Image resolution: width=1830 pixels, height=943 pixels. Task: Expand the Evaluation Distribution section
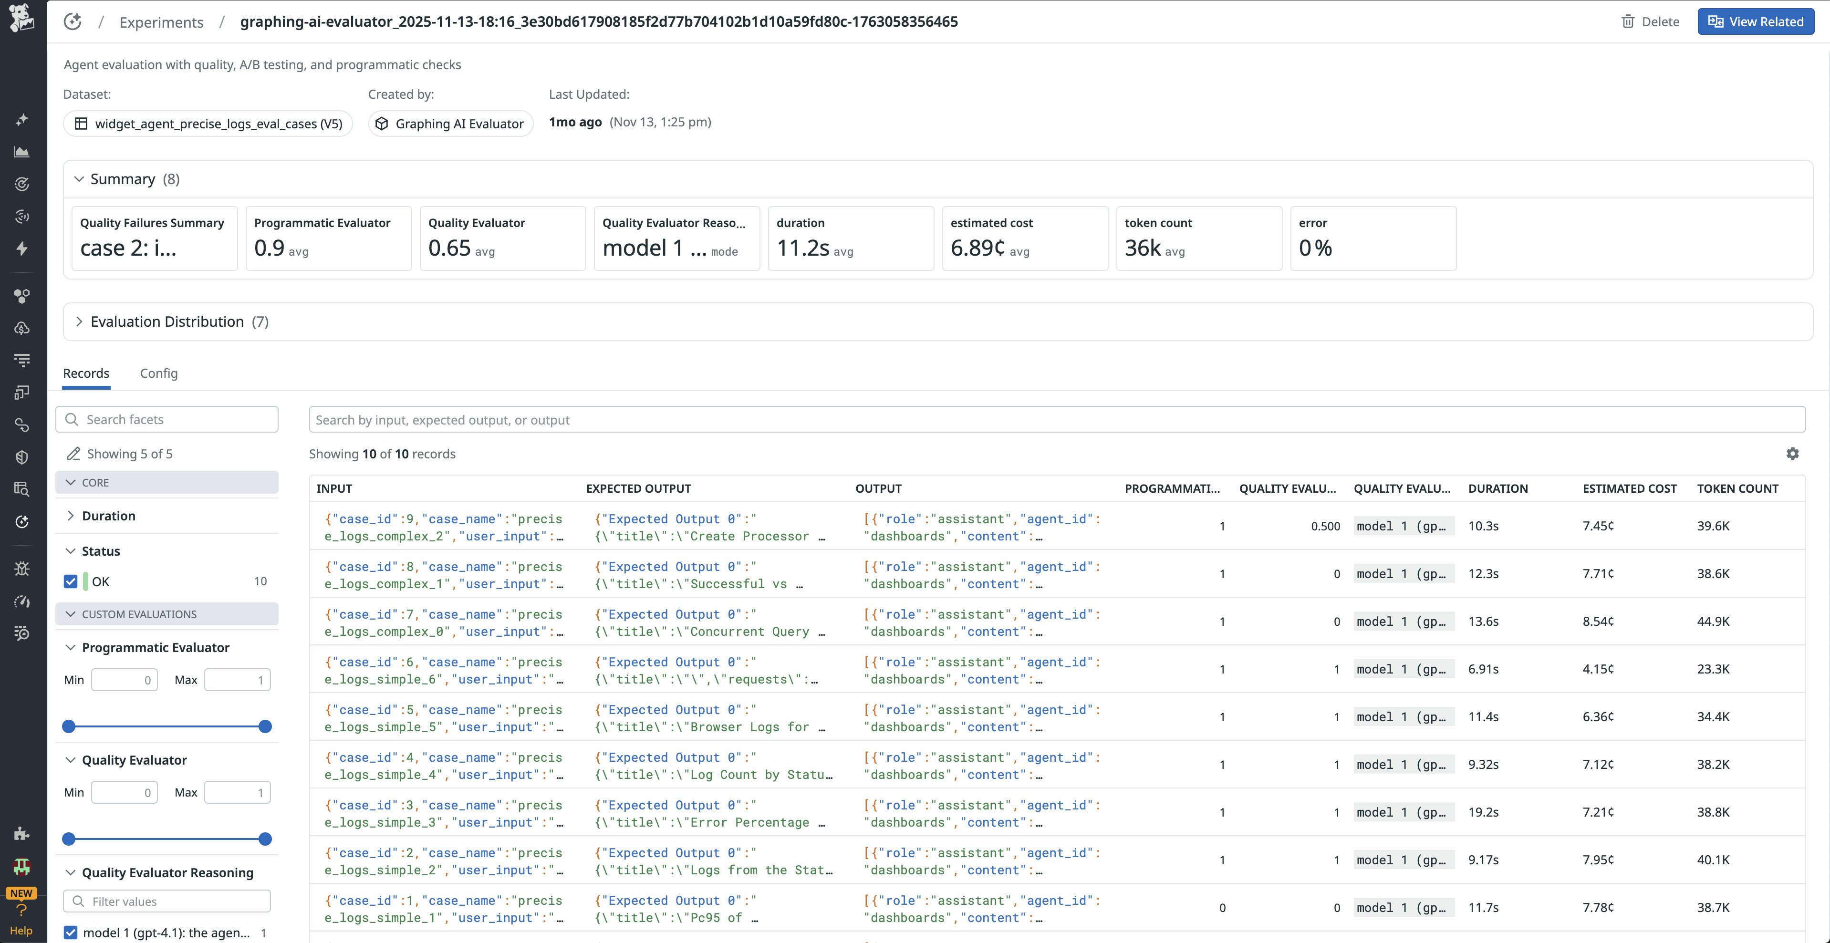pos(80,321)
